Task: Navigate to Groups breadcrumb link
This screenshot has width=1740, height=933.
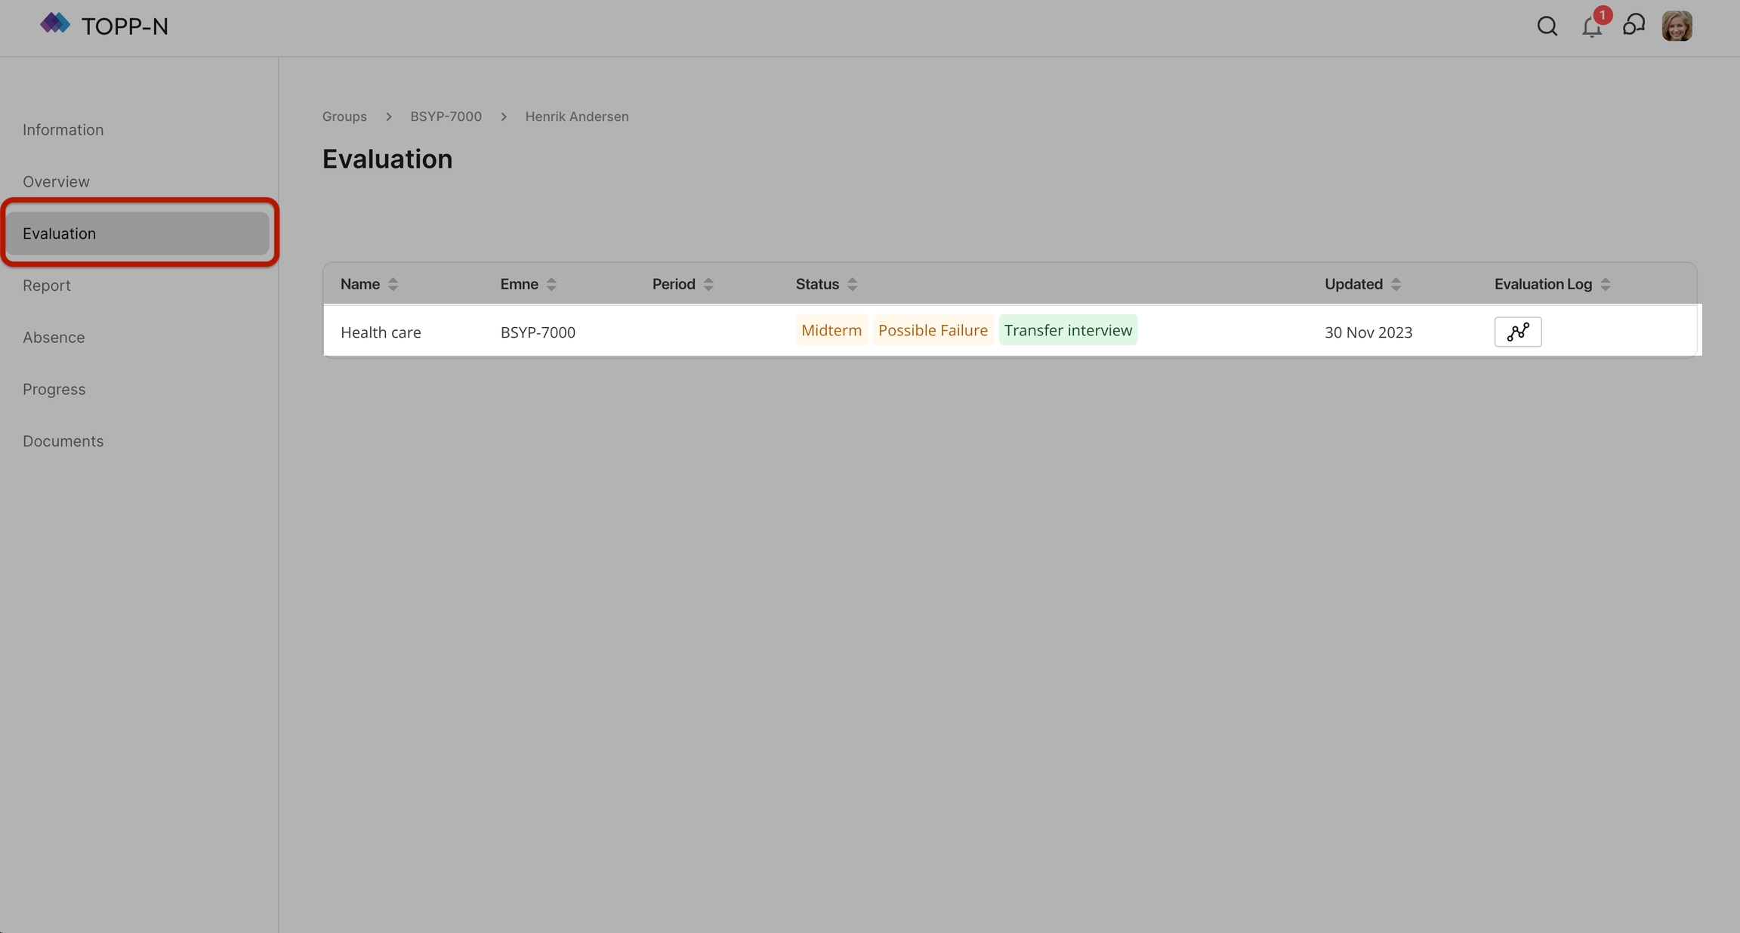Action: pyautogui.click(x=344, y=116)
